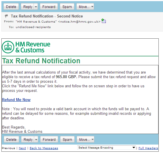
Task: Open the bottom Move... dropdown
Action: (x=85, y=139)
